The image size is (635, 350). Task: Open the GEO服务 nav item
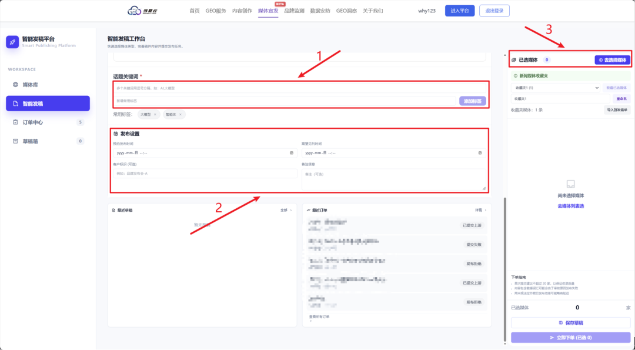(x=216, y=11)
